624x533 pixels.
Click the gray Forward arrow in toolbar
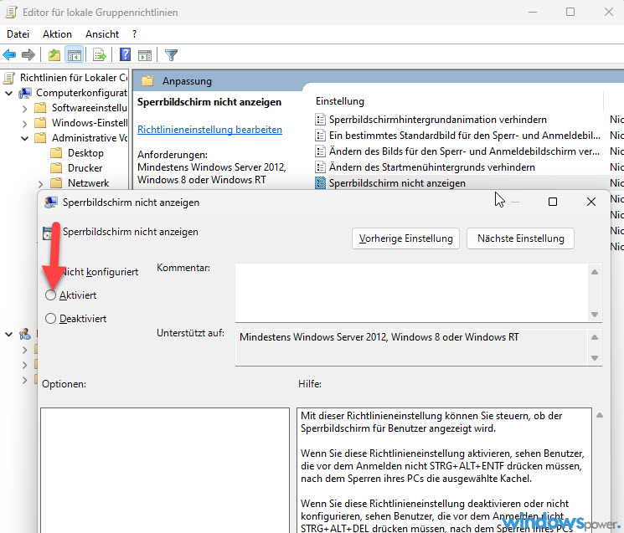click(x=28, y=54)
